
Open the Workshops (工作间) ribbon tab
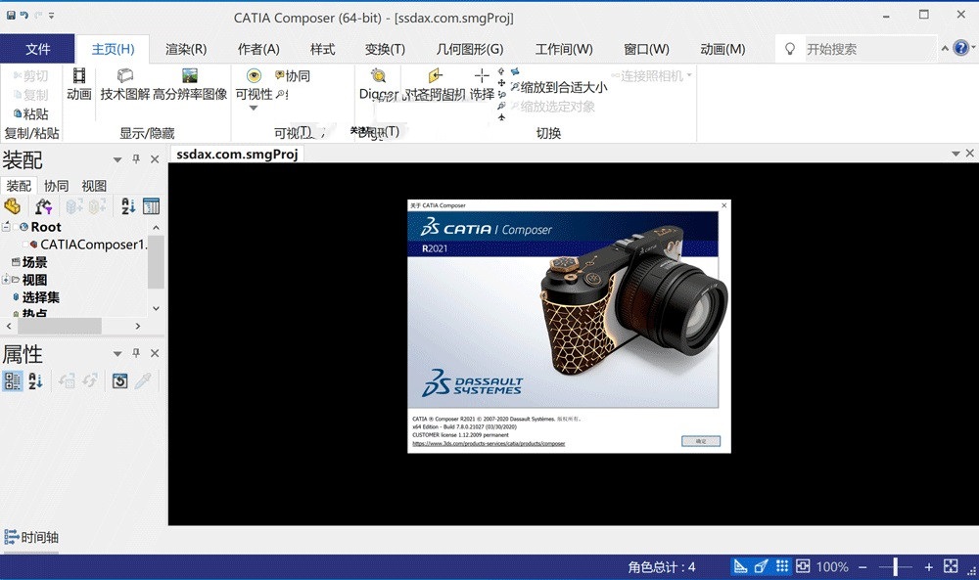[564, 49]
